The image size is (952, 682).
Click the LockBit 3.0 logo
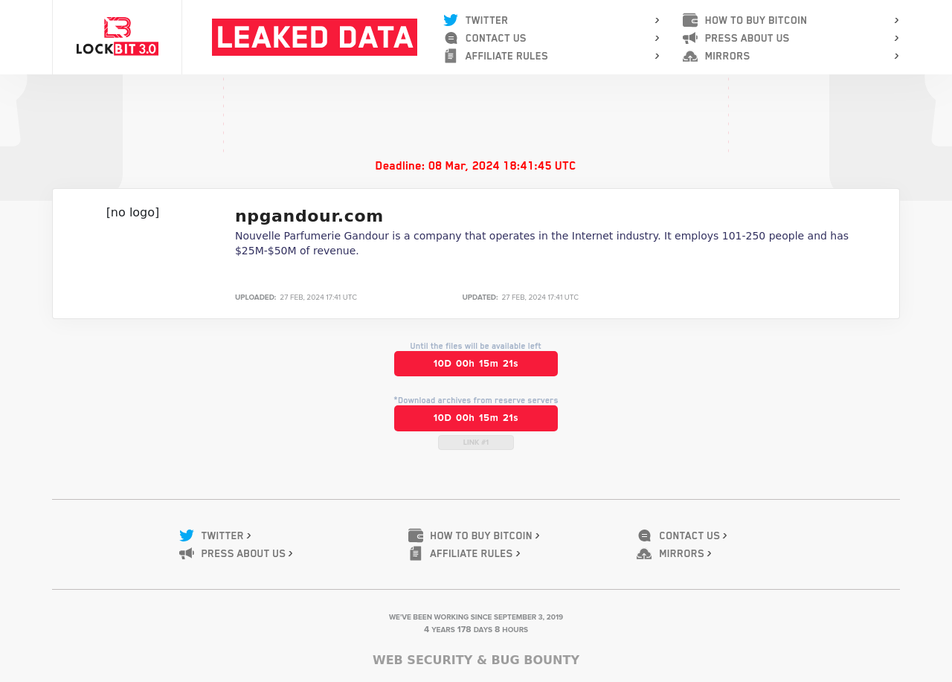coord(117,36)
